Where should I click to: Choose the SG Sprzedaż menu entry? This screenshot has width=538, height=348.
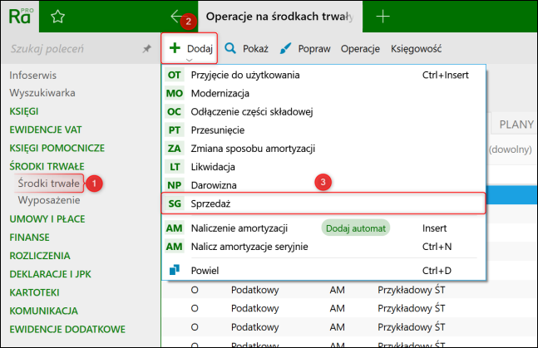tap(323, 203)
